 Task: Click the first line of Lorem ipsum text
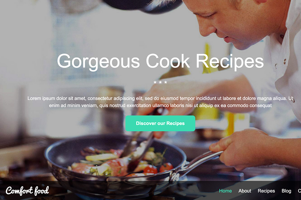[x=160, y=98]
